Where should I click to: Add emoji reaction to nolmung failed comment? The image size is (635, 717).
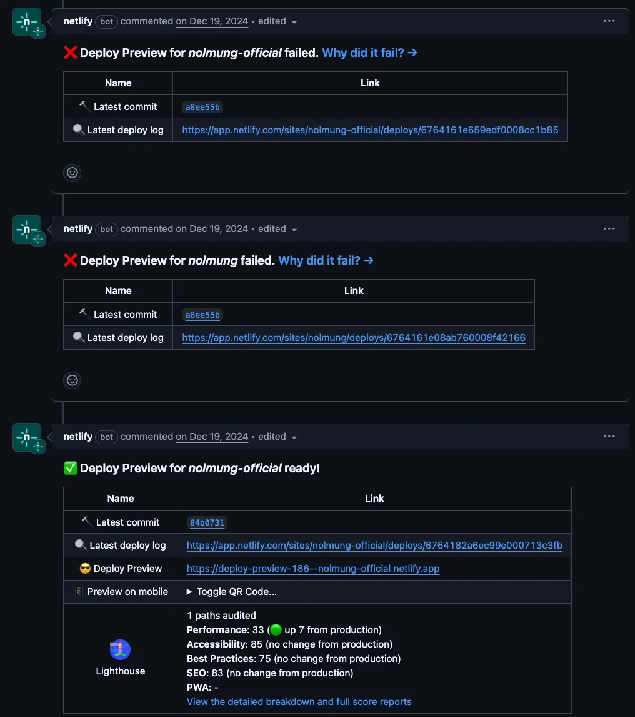[x=72, y=380]
